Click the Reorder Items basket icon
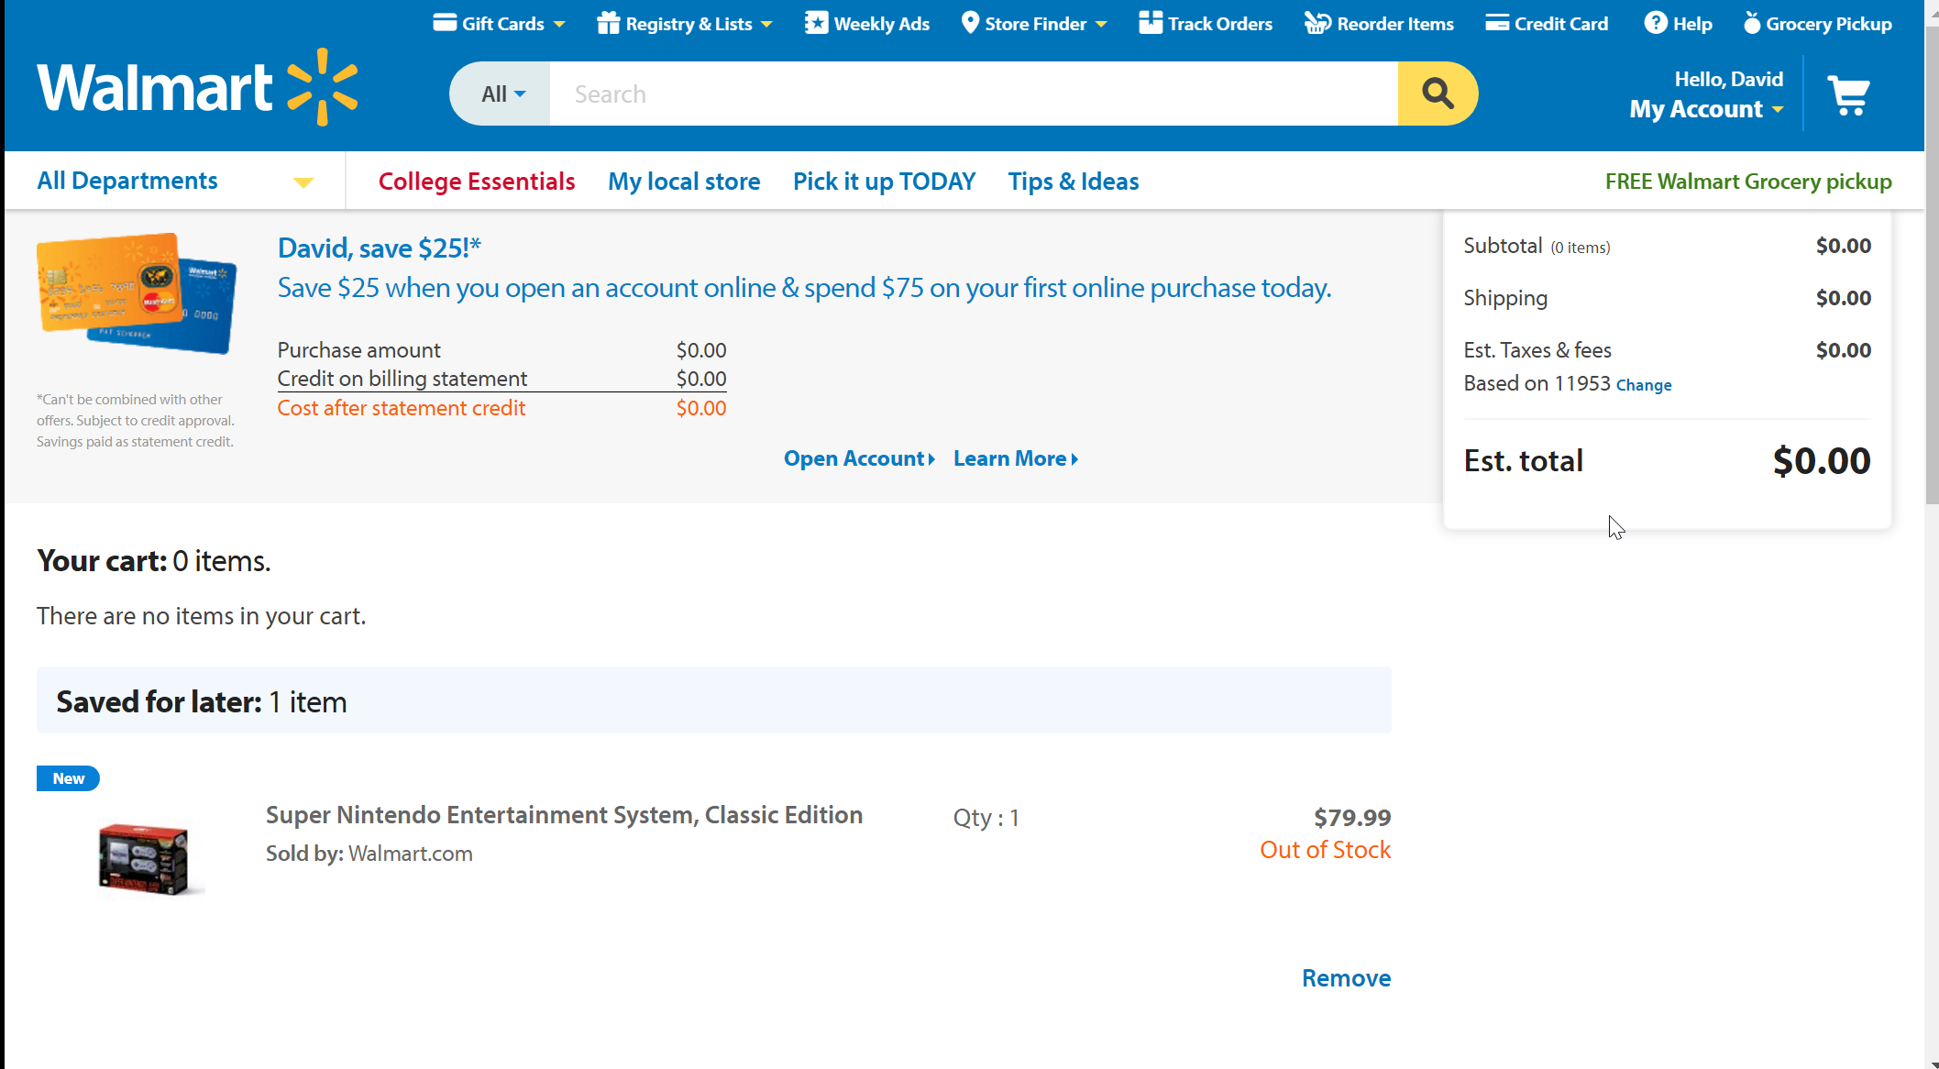The image size is (1939, 1069). click(x=1317, y=23)
